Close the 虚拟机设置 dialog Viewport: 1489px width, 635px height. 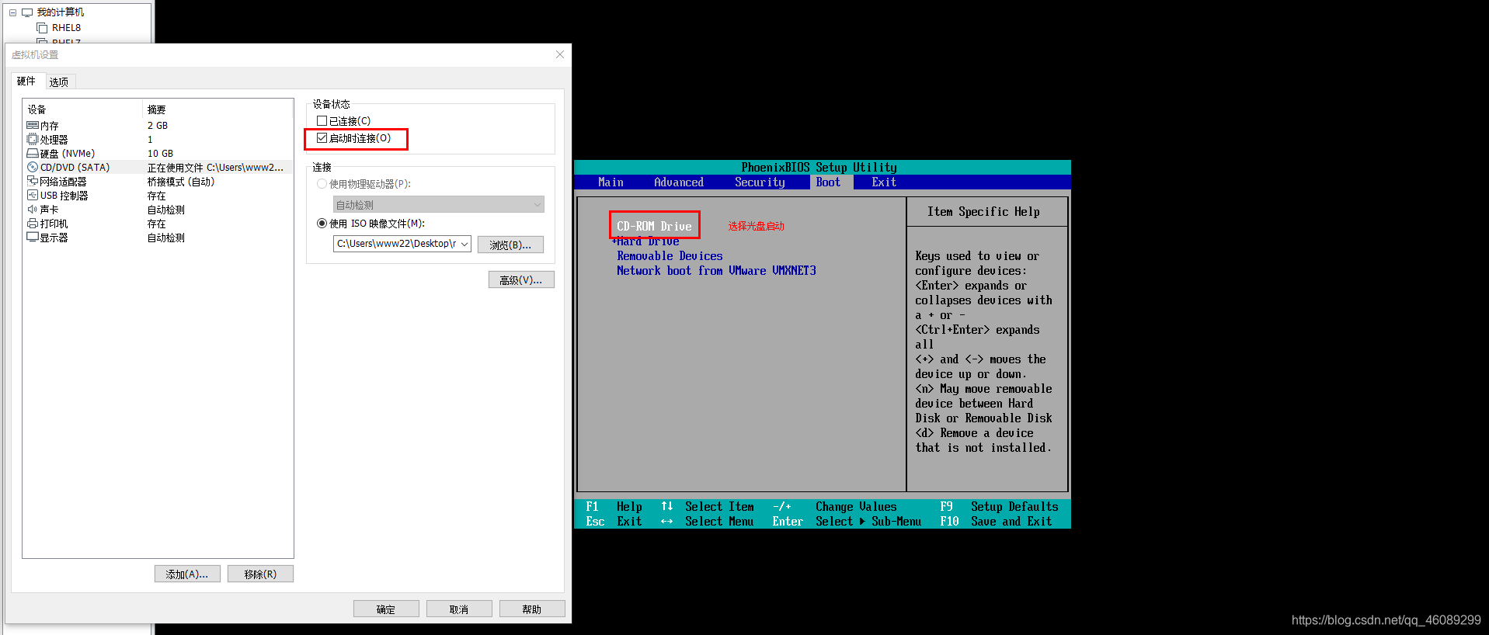(x=560, y=54)
